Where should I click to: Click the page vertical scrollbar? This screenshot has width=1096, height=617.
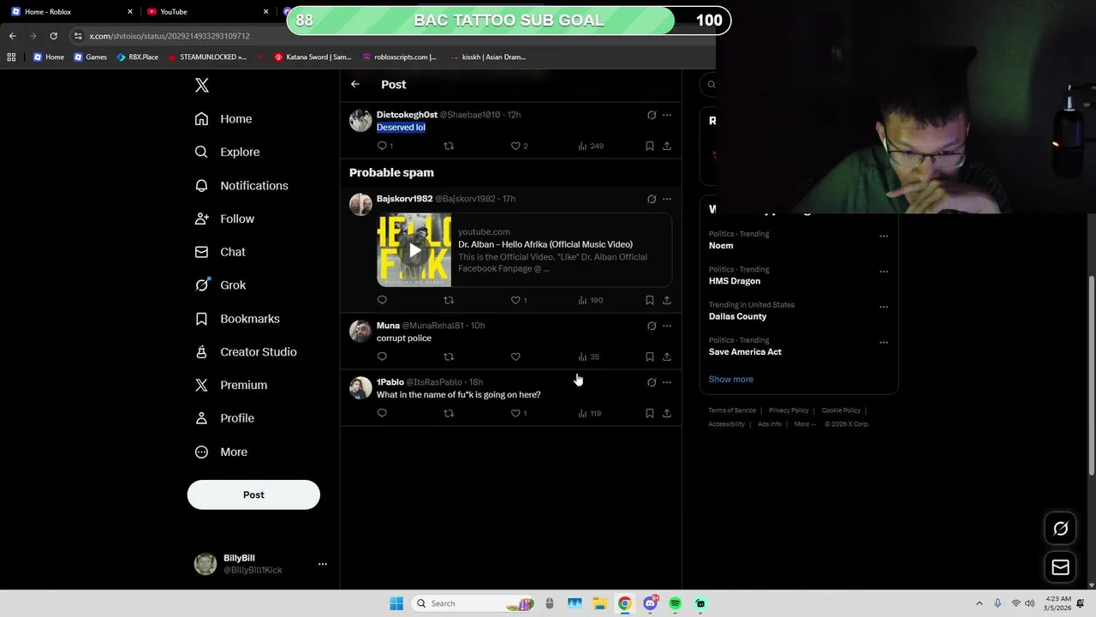pos(1091,375)
